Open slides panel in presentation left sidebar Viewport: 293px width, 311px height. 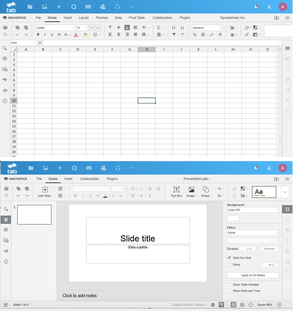coord(6,219)
